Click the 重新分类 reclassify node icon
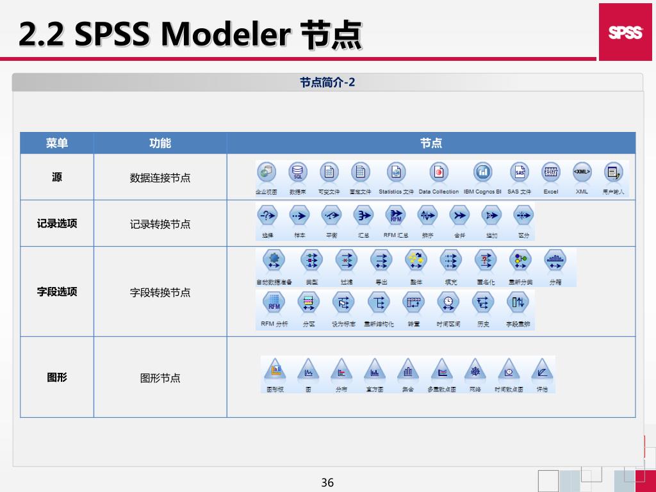656x492 pixels. pos(520,260)
